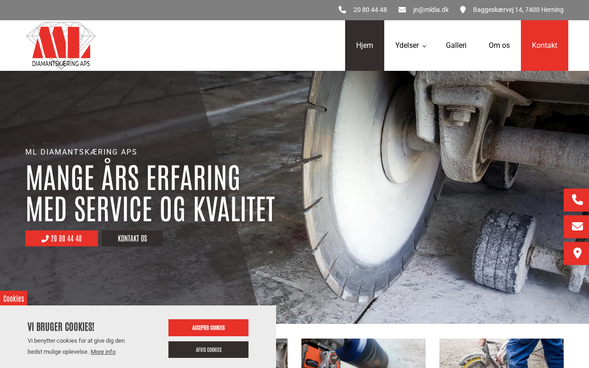Open the core drilling thumbnail image
The image size is (589, 368).
[x=364, y=353]
